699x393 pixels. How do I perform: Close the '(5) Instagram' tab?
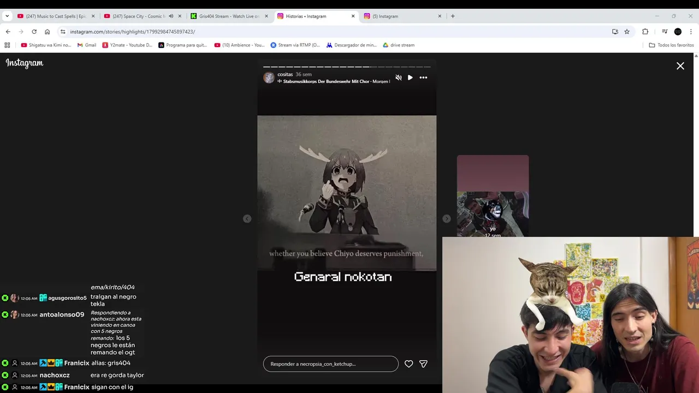point(440,16)
